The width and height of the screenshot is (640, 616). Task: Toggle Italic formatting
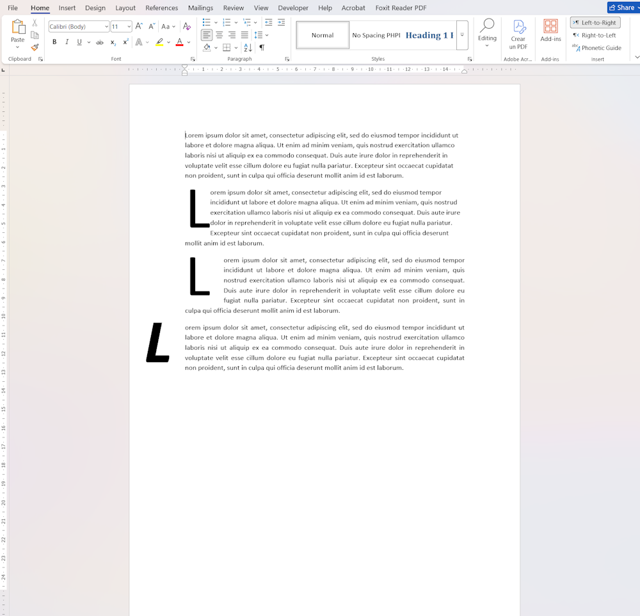[67, 42]
